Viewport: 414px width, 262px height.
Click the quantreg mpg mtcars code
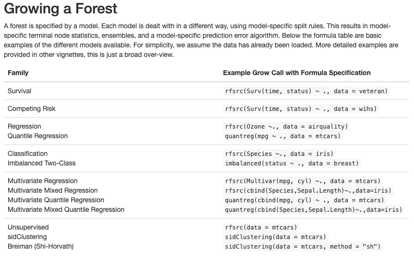[x=283, y=136]
